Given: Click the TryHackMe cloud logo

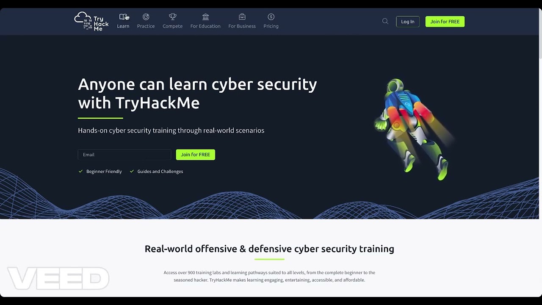Looking at the screenshot, I should [x=91, y=21].
